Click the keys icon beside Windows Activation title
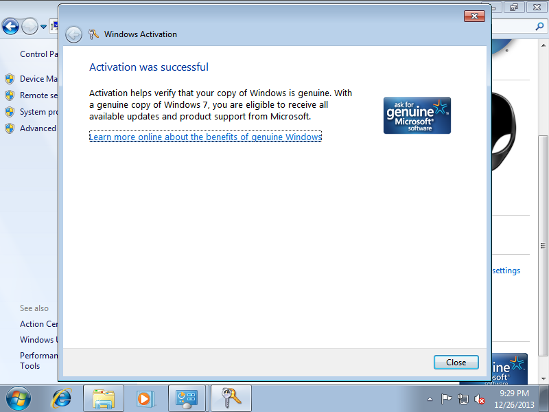The height and width of the screenshot is (412, 549). click(x=93, y=34)
